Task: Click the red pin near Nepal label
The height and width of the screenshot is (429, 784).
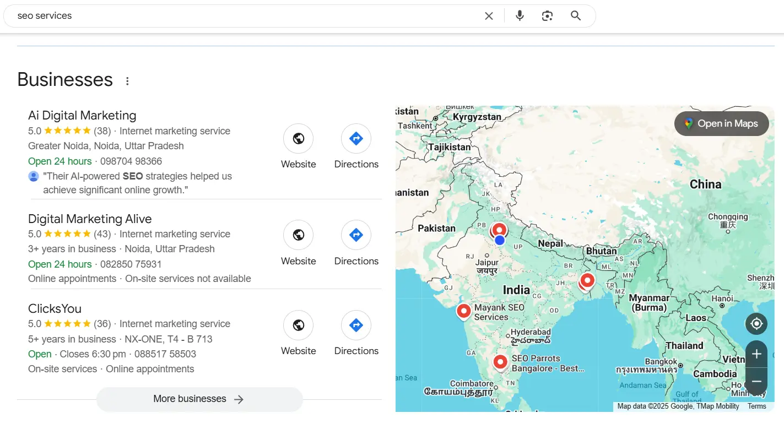Action: click(x=499, y=229)
